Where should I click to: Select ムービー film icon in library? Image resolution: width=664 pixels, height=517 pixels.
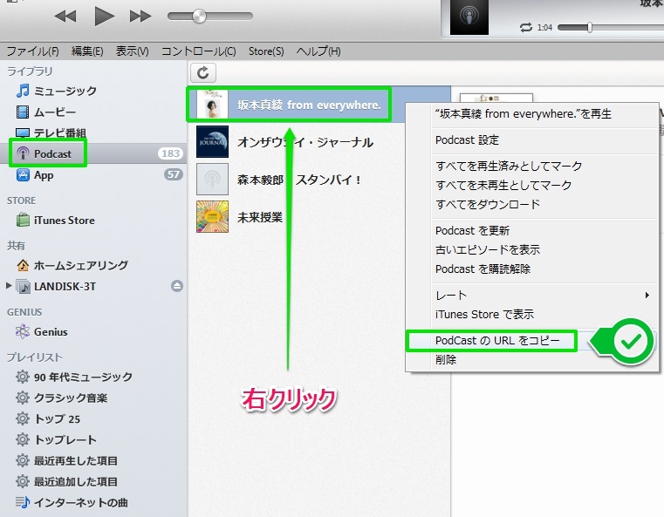(x=23, y=112)
